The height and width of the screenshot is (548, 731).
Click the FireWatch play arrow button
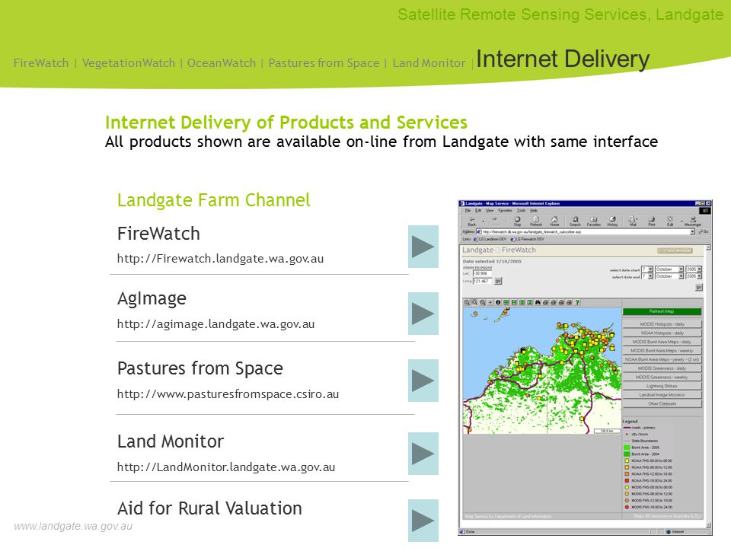tap(423, 247)
